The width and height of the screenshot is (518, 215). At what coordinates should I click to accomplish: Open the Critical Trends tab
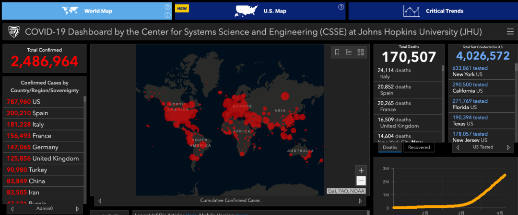click(x=433, y=11)
